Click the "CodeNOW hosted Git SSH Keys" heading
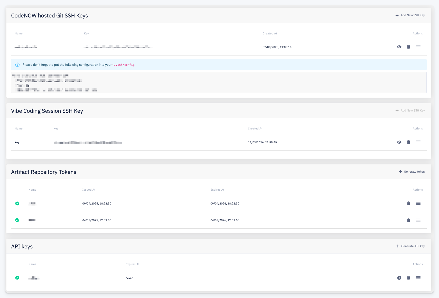439x298 pixels. [50, 16]
